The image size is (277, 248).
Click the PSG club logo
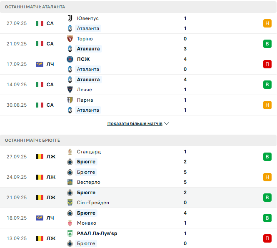pos(70,59)
